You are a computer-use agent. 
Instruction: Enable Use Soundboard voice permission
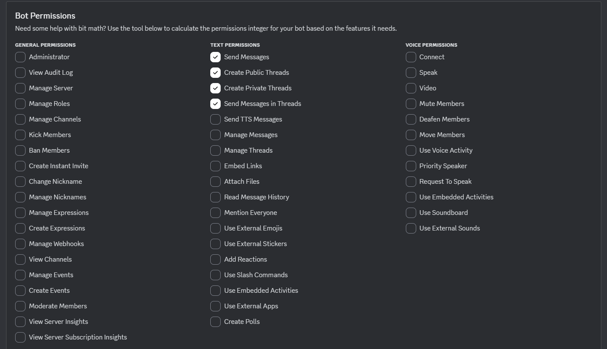point(411,213)
